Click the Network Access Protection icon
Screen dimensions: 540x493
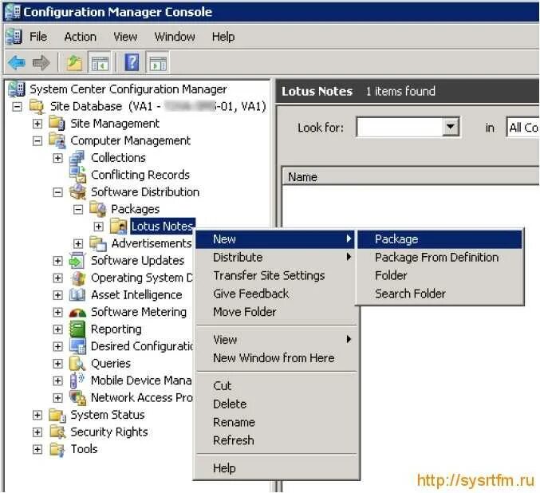tap(78, 397)
